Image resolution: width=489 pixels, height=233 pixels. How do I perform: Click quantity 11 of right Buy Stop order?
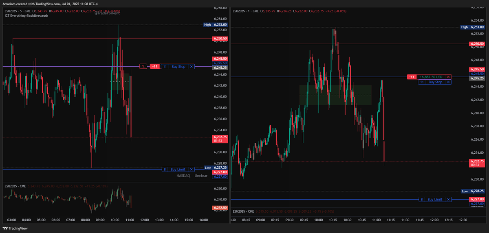(422, 82)
